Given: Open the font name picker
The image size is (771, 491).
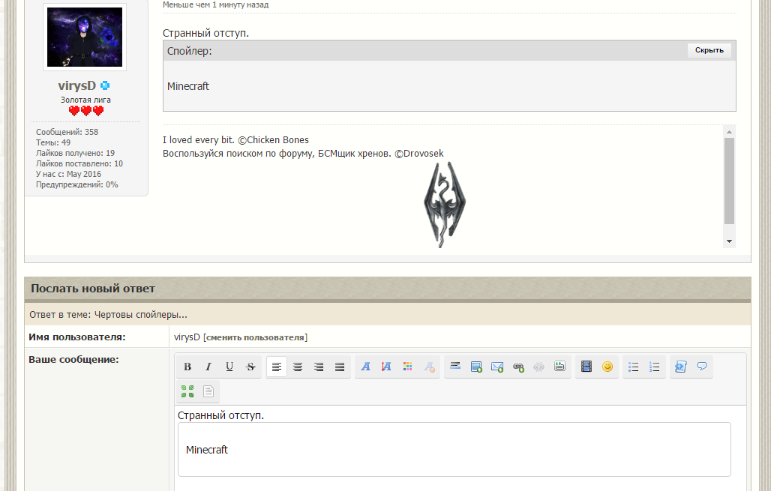Looking at the screenshot, I should (x=365, y=367).
